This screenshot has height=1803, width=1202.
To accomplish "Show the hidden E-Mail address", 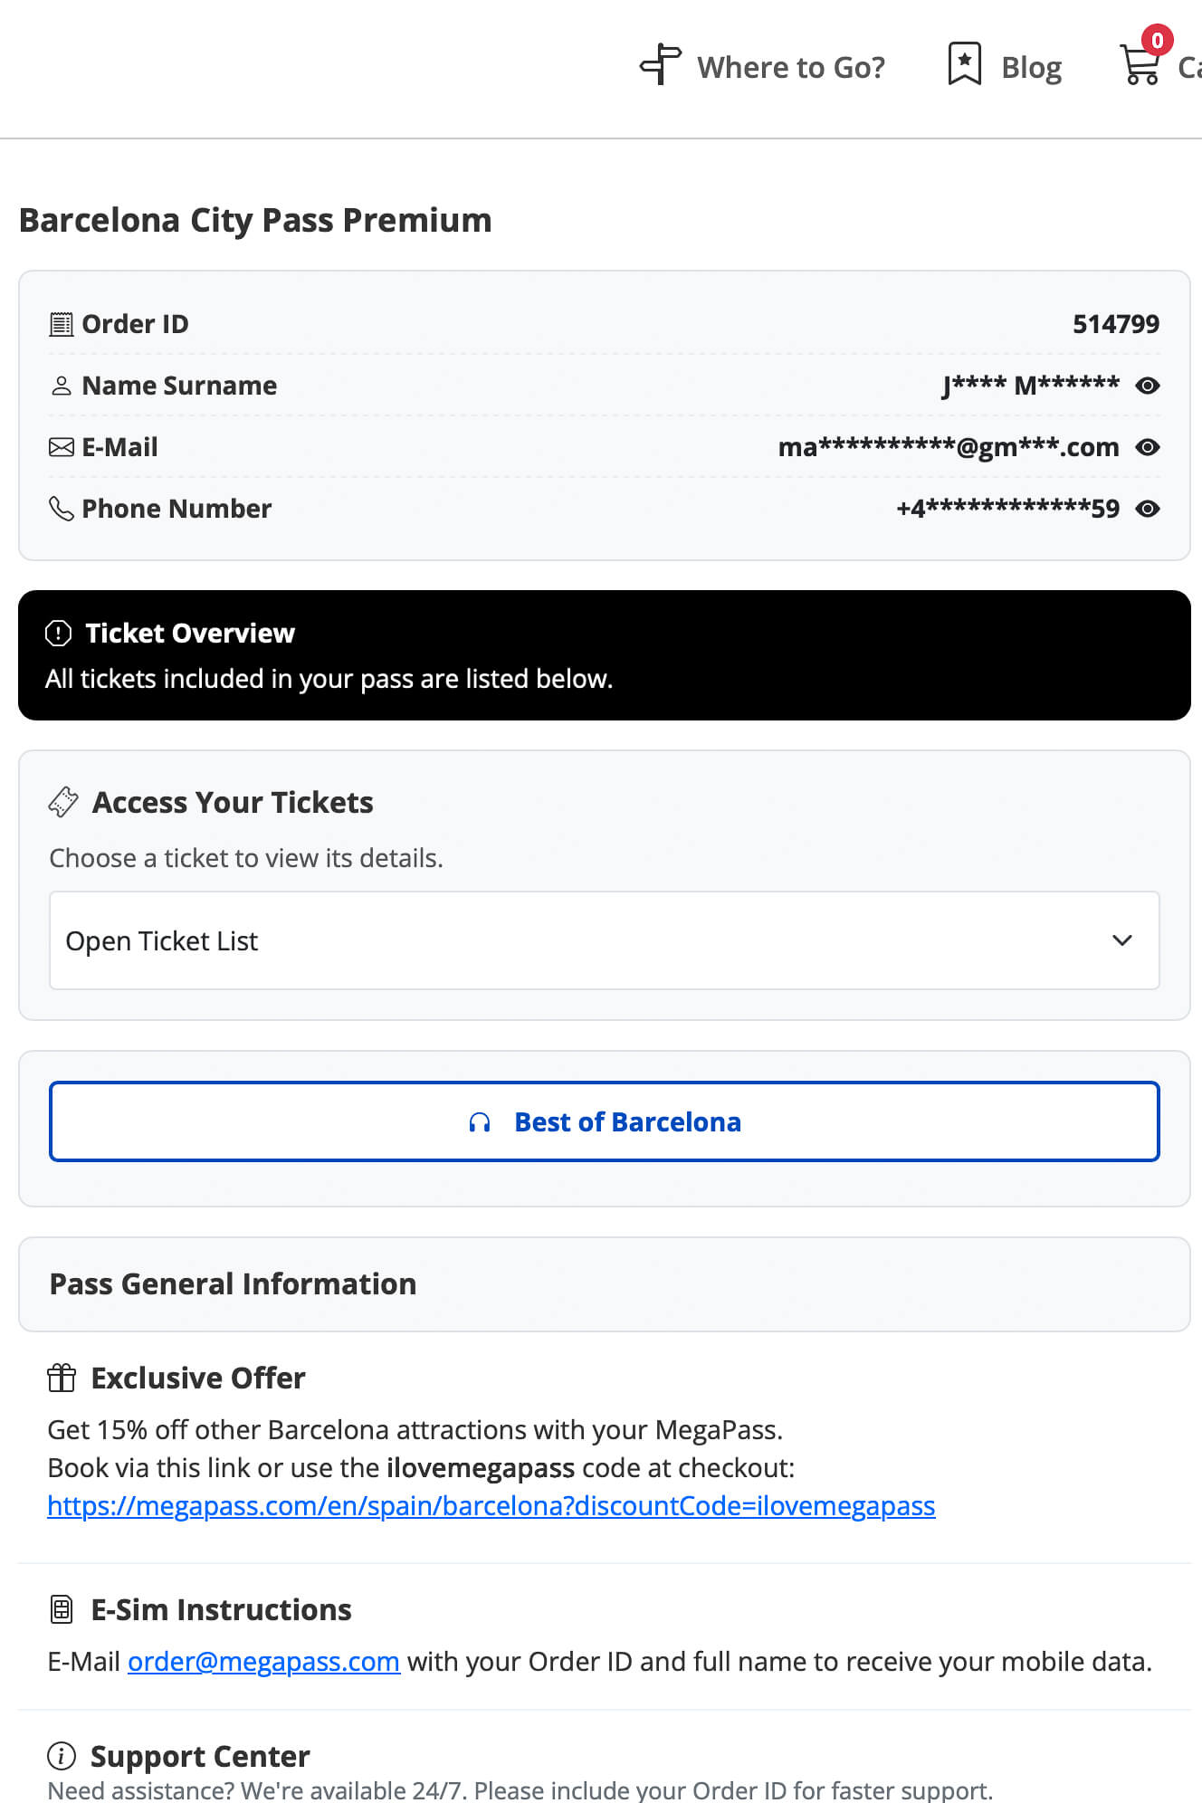I will [x=1148, y=447].
